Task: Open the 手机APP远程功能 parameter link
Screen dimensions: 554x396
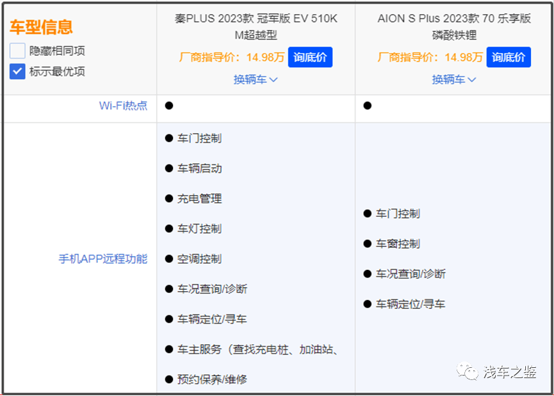Action: pyautogui.click(x=103, y=258)
